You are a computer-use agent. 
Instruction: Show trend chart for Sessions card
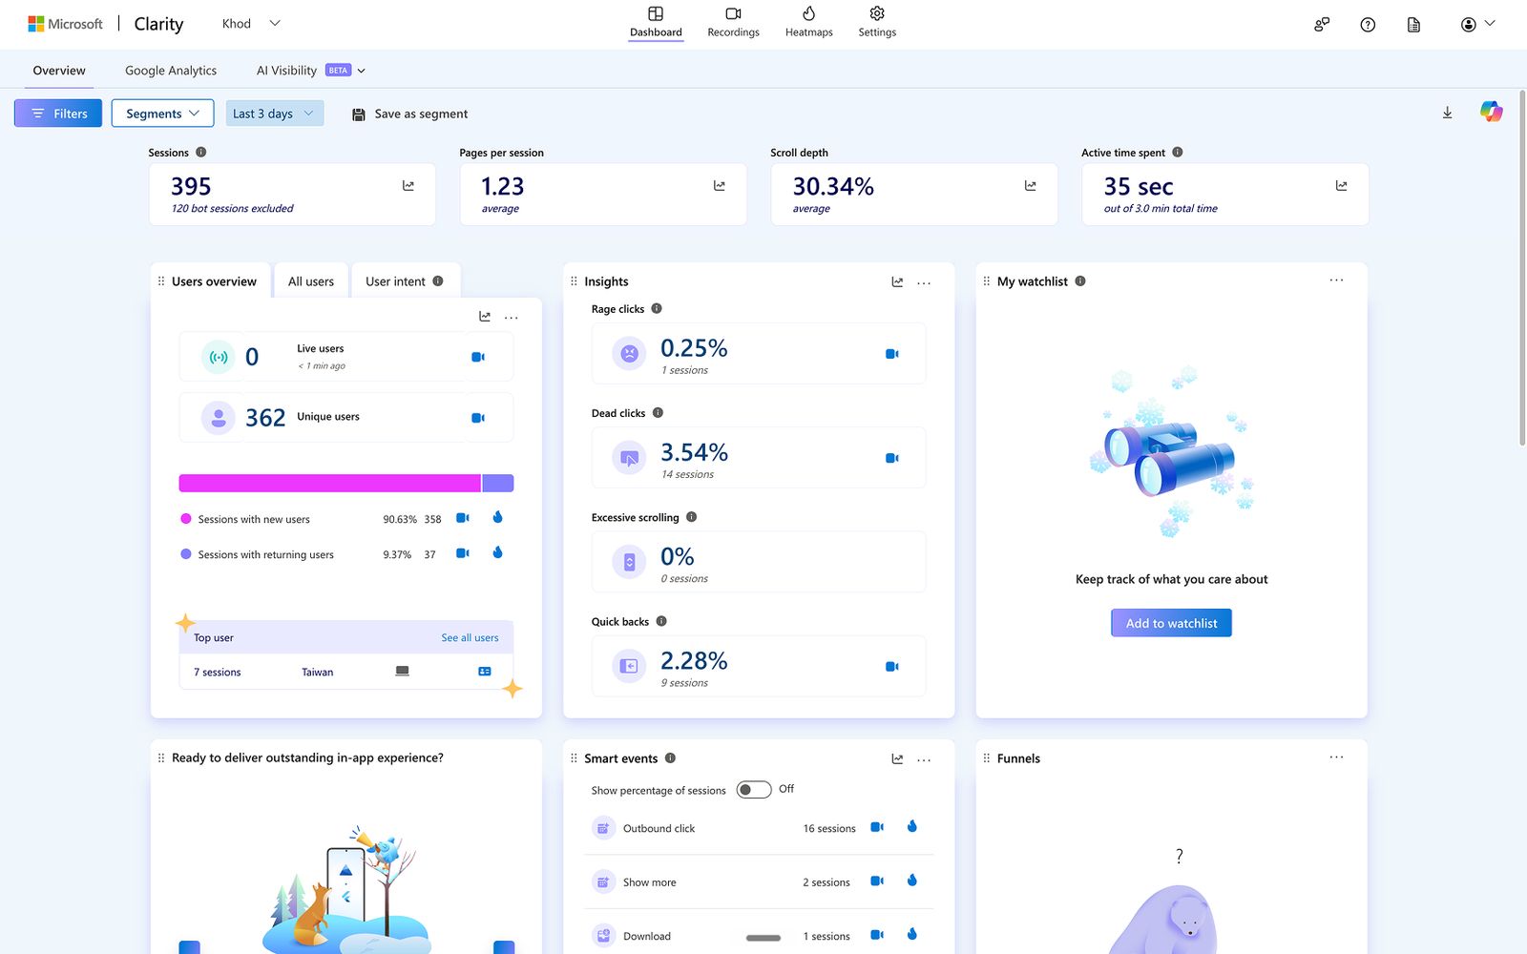coord(408,186)
